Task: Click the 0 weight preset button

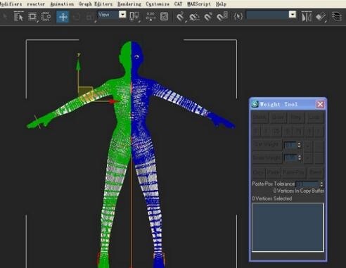Action: click(256, 132)
